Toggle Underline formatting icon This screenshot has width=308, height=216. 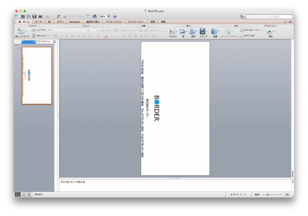(x=67, y=36)
